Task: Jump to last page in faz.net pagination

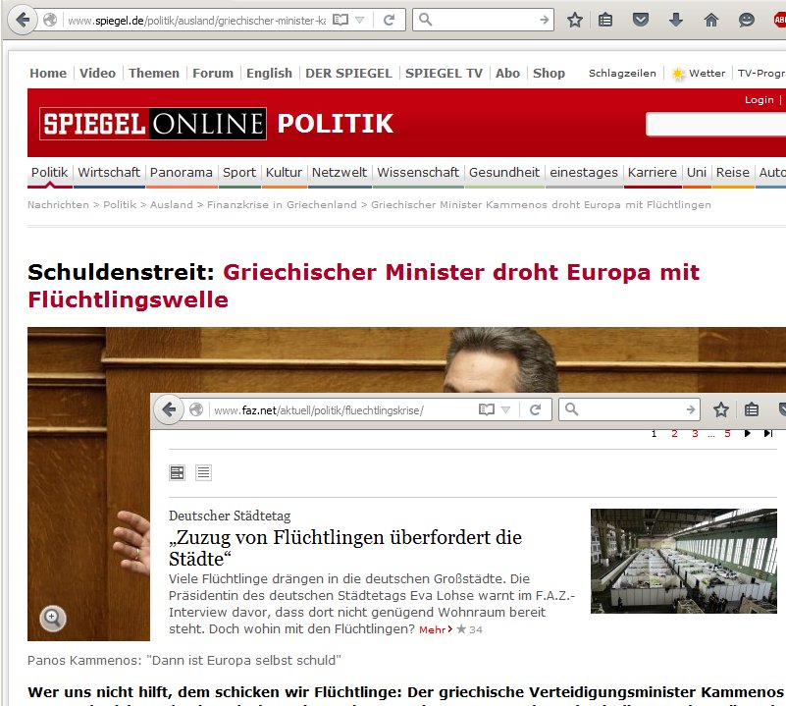Action: point(768,434)
